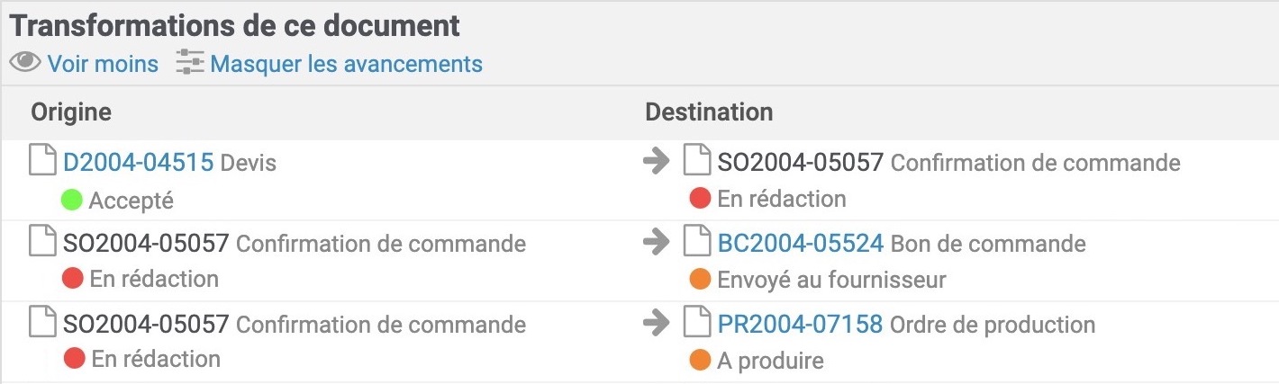
Task: Click orange dot beside A produire
Action: [x=700, y=361]
